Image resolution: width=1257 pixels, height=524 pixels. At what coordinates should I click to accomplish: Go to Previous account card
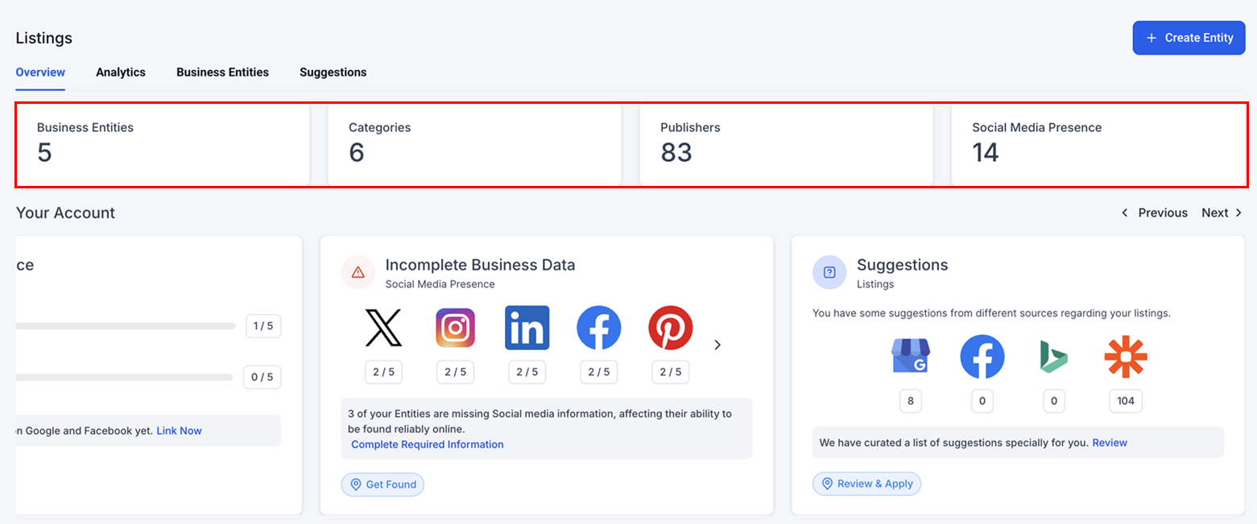pos(1155,213)
